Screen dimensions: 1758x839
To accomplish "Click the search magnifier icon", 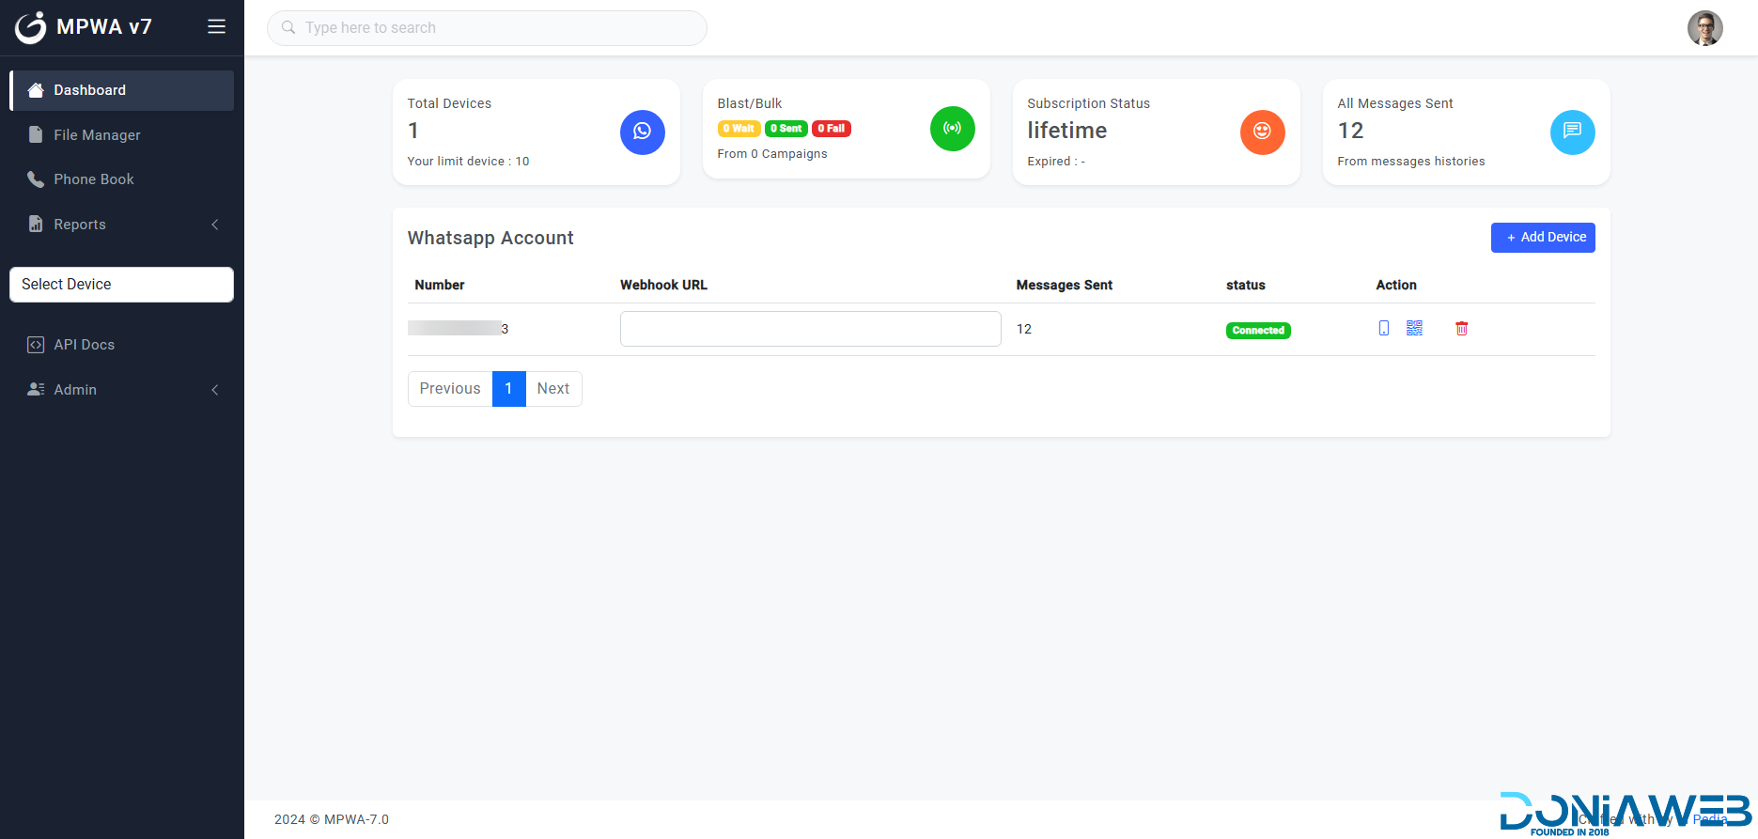I will tap(288, 27).
